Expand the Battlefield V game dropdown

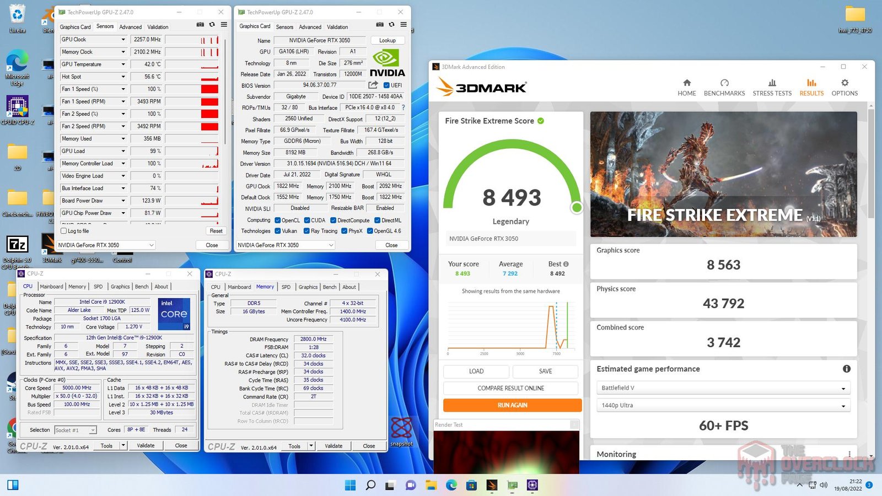(843, 389)
